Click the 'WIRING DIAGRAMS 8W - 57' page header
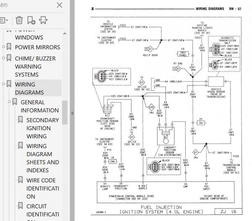 pyautogui.click(x=218, y=9)
